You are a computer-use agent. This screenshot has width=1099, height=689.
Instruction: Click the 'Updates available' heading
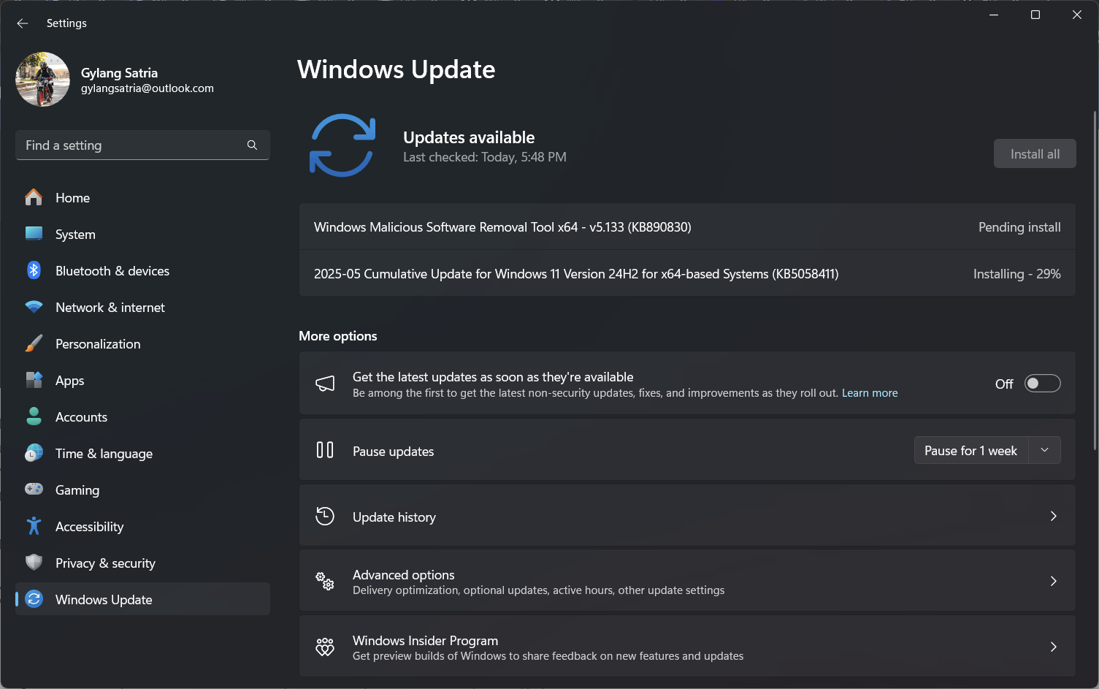tap(469, 137)
